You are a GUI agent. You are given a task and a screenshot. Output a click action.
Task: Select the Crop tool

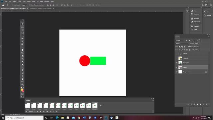22,36
